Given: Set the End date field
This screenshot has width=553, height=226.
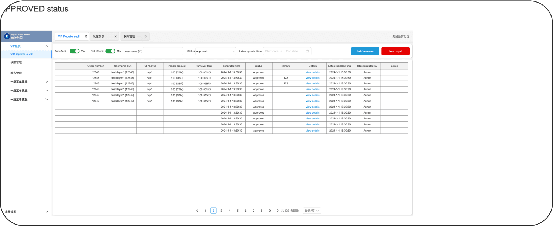Looking at the screenshot, I should tap(292, 51).
